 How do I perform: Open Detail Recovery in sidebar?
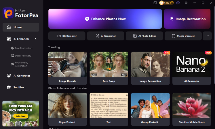[x=21, y=56]
